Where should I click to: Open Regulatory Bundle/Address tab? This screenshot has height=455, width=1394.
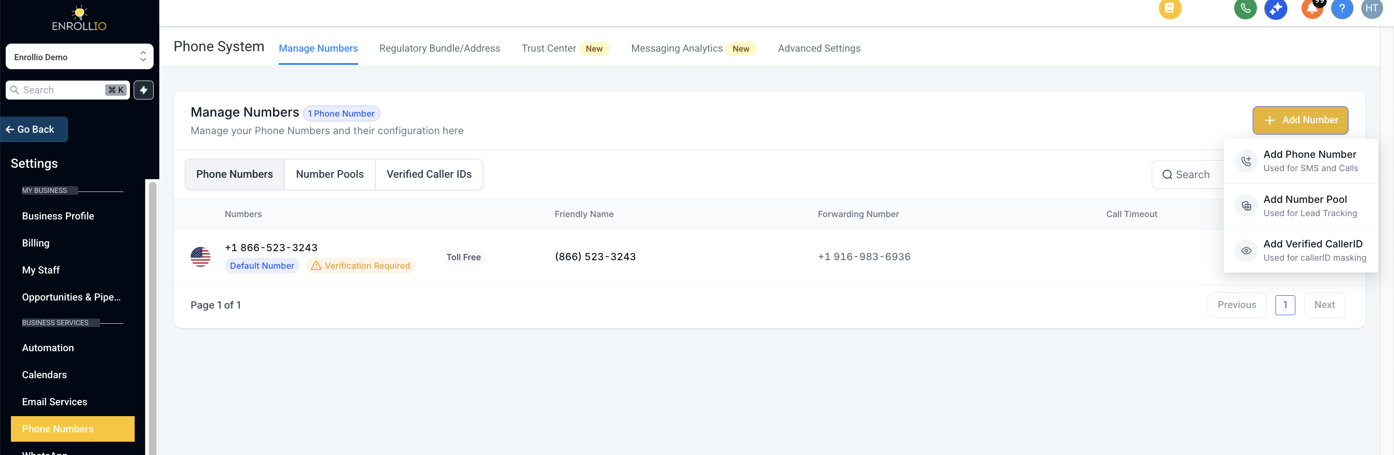440,49
